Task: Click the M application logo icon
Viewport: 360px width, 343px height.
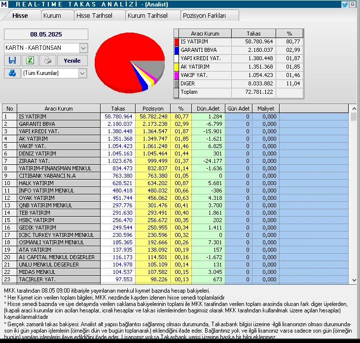Action: coord(4,4)
